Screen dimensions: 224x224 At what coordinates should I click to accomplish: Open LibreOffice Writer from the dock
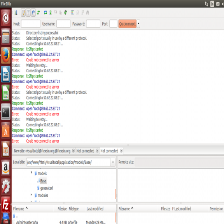(6, 74)
